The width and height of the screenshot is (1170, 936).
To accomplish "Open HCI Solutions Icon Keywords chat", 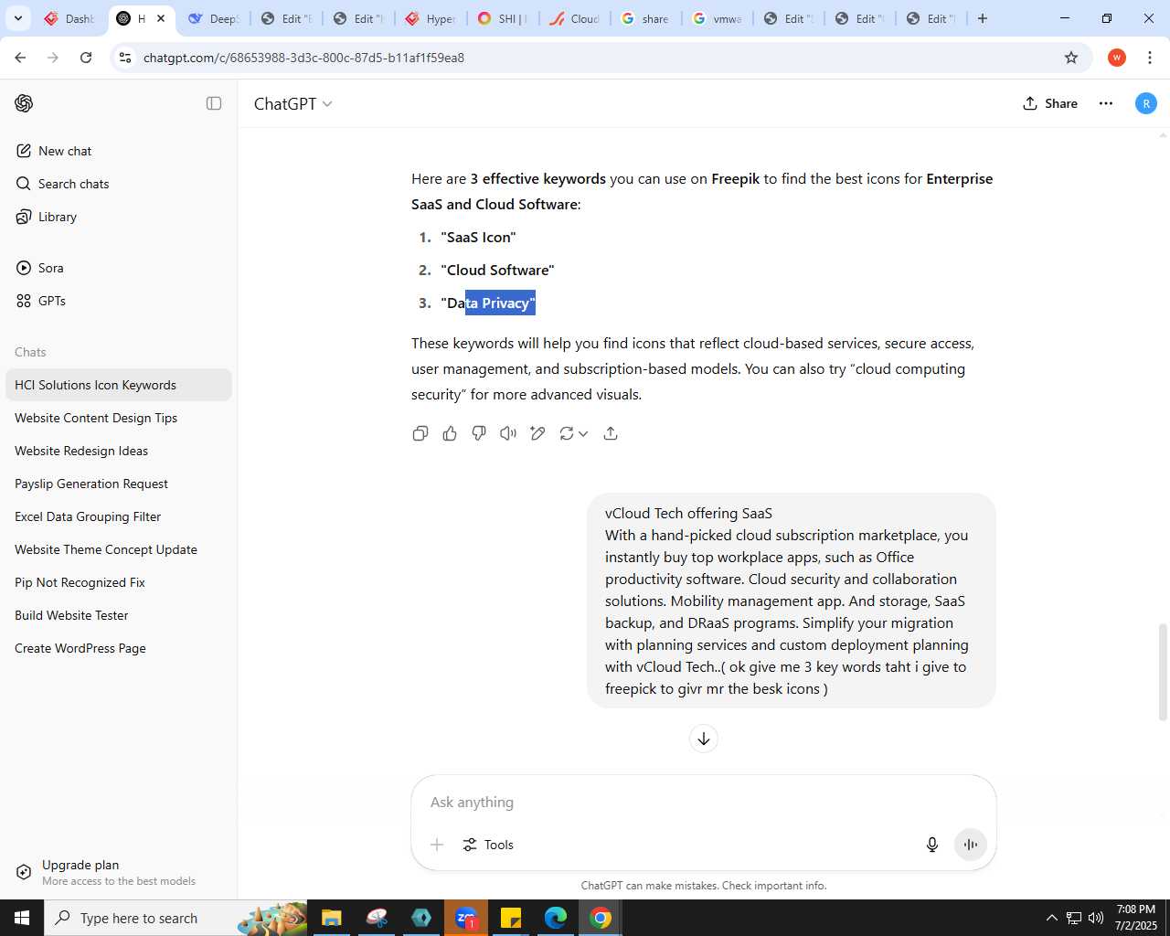I will [119, 385].
